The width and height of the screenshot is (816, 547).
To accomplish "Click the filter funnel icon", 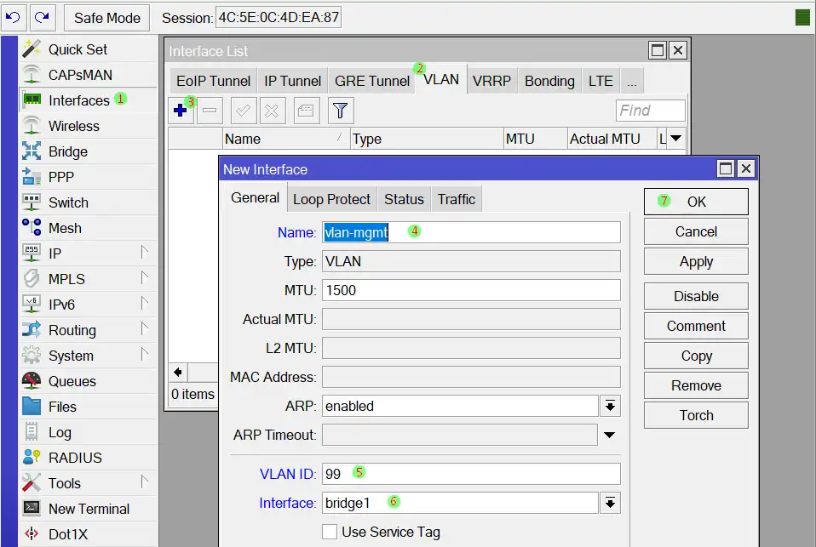I will [x=341, y=111].
